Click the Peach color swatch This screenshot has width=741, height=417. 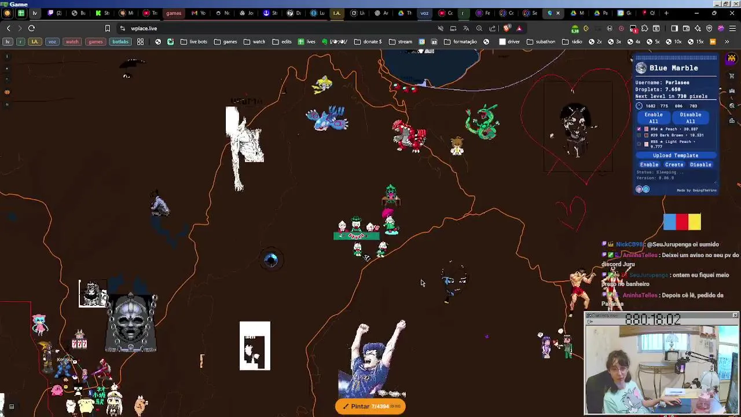pos(646,129)
